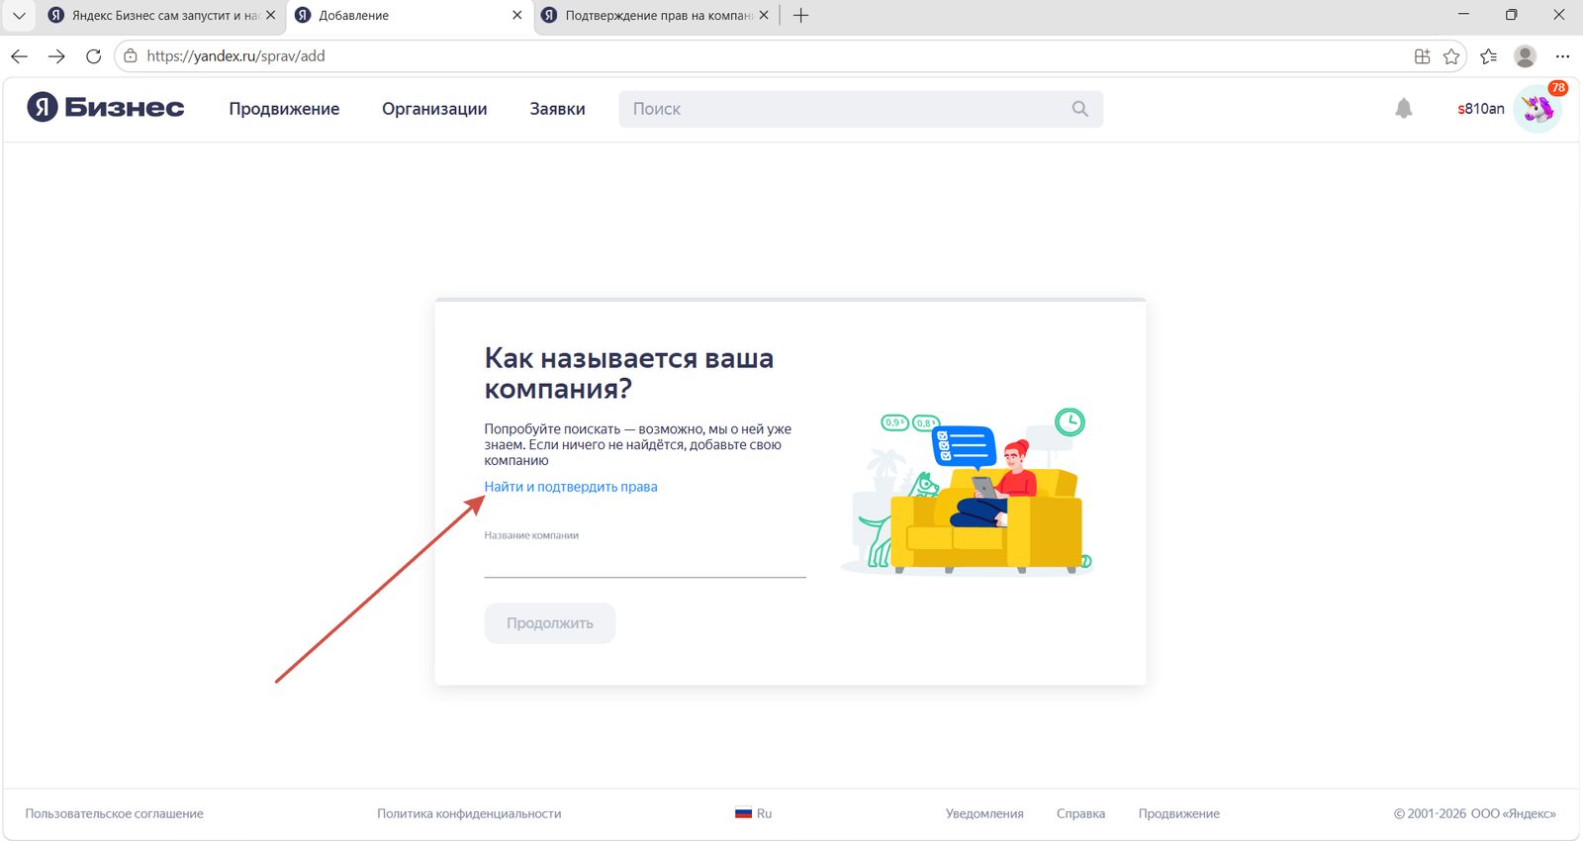Close the Добавление tab
Viewport: 1583px width, 841px height.
point(516,16)
